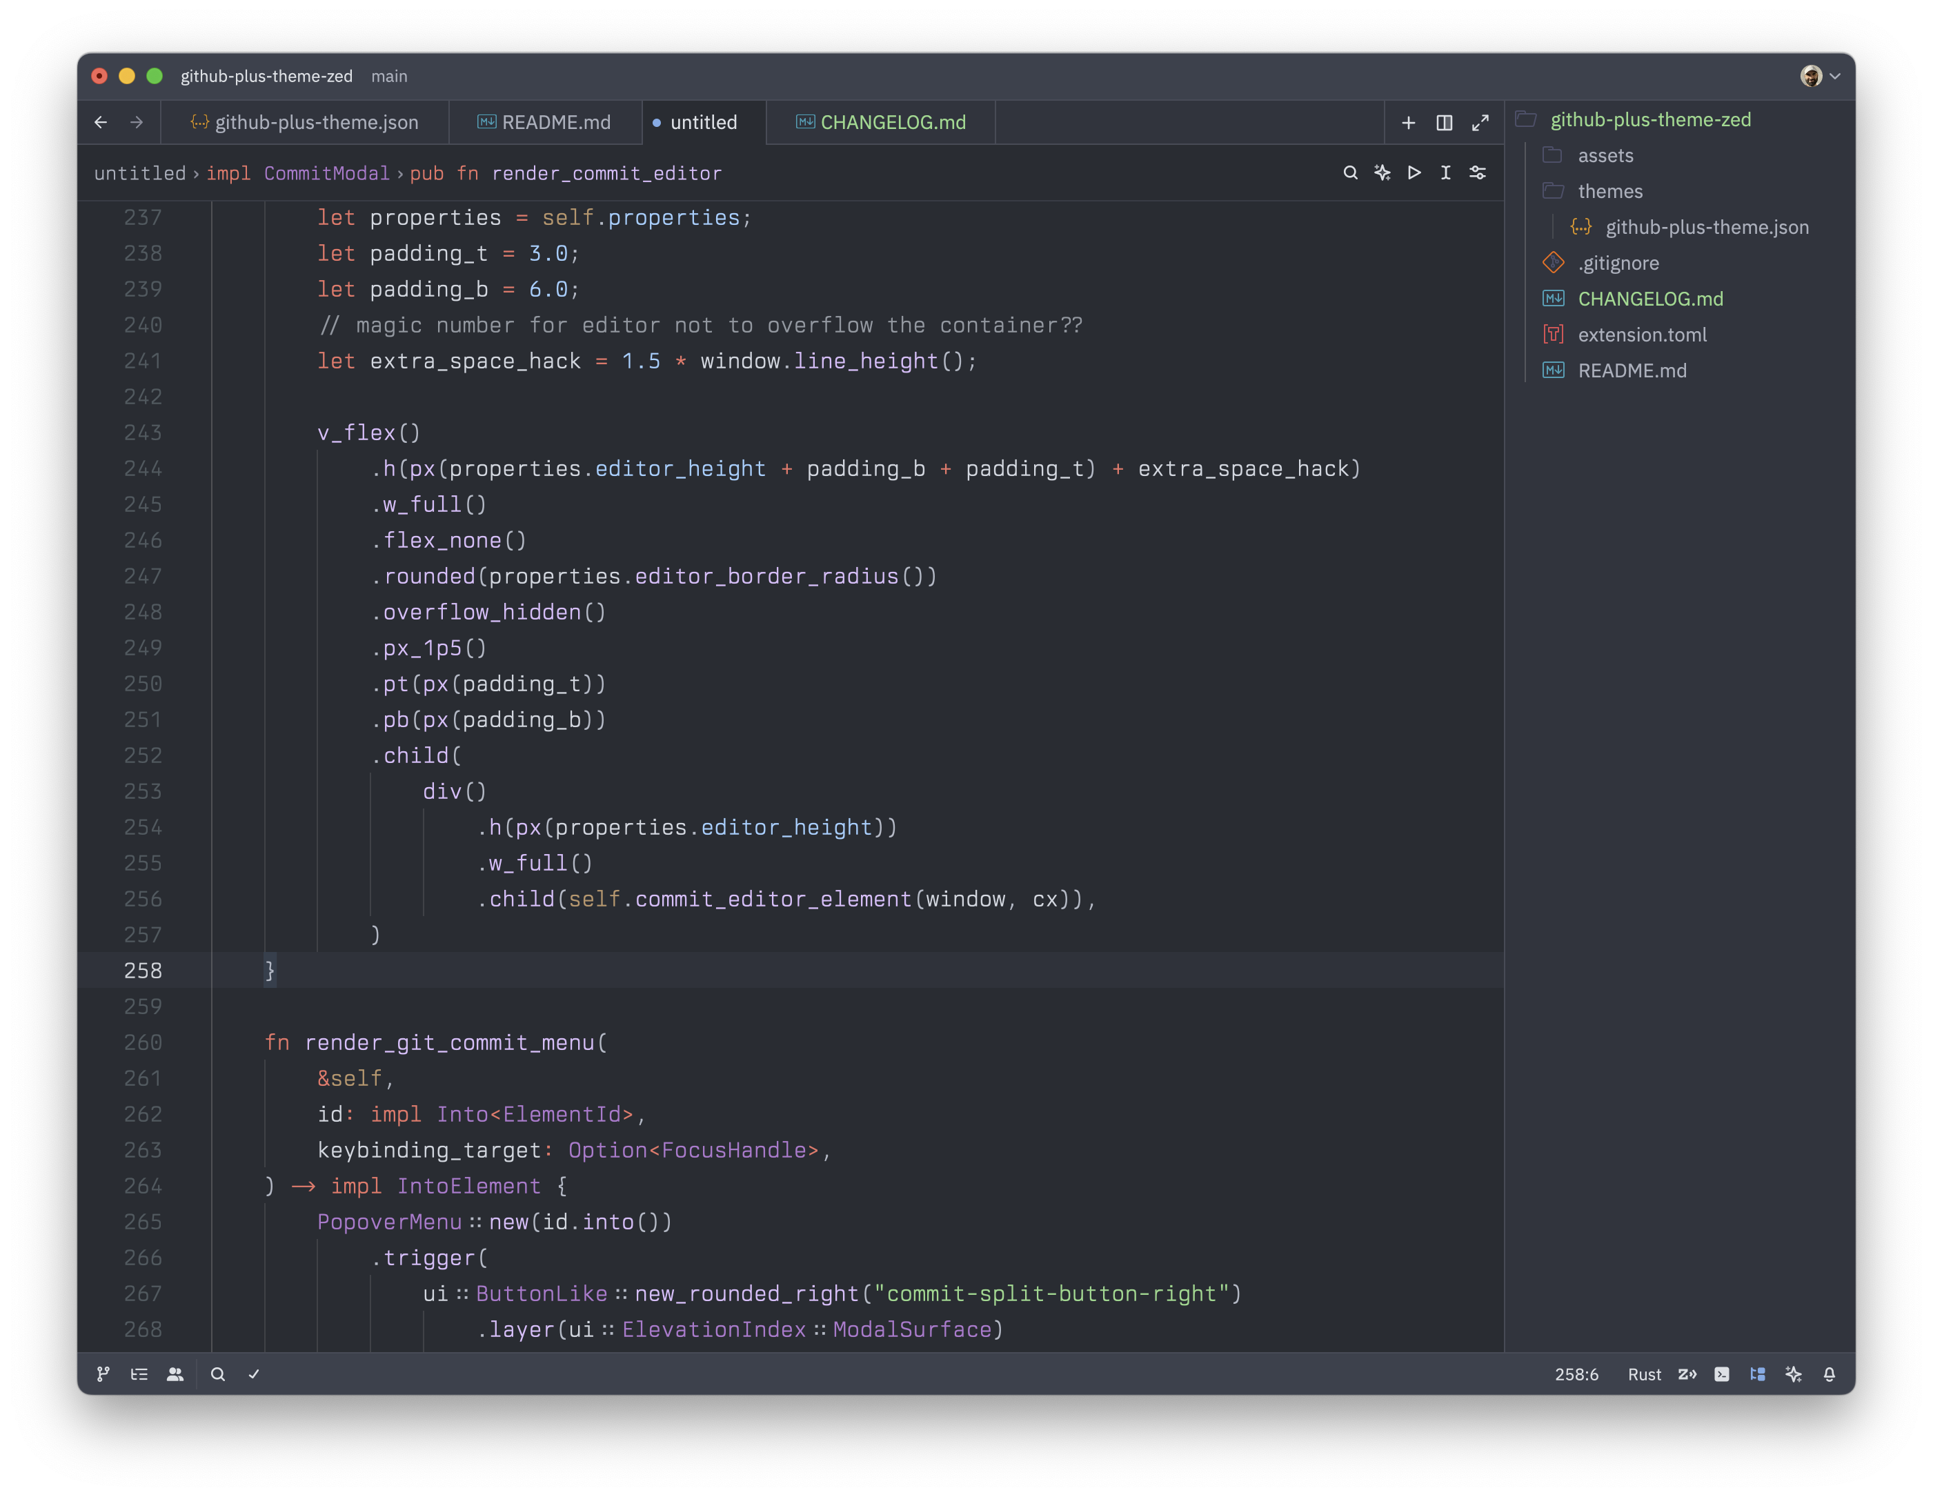Select the untitled tab
This screenshot has width=1933, height=1497.
coord(704,122)
